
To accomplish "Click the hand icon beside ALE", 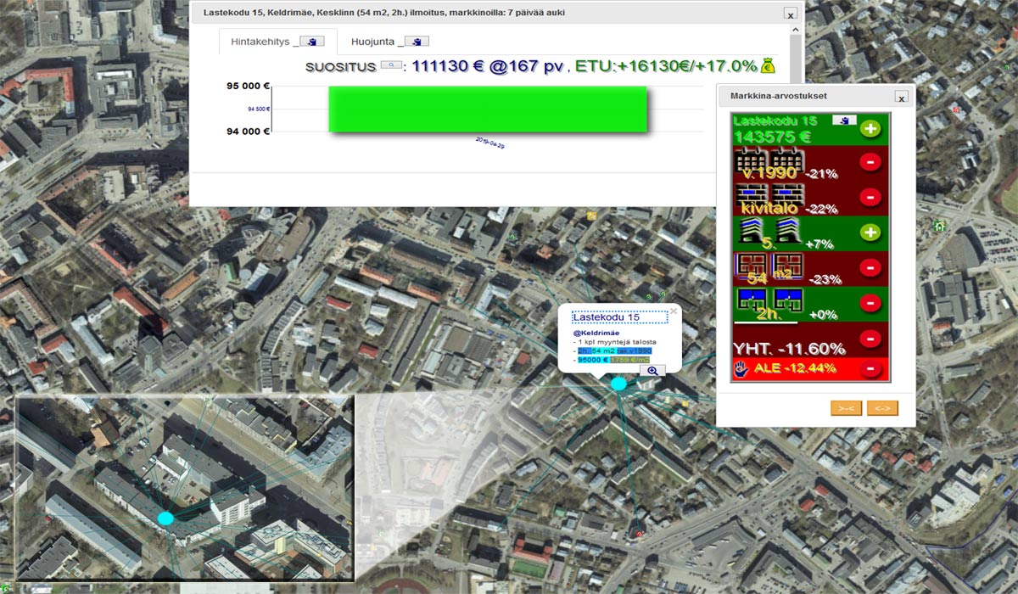I will 741,368.
